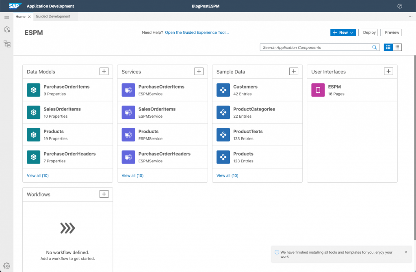Open PurchaseOrderItems data model title
Screen dimensions: 416x272
pos(67,87)
